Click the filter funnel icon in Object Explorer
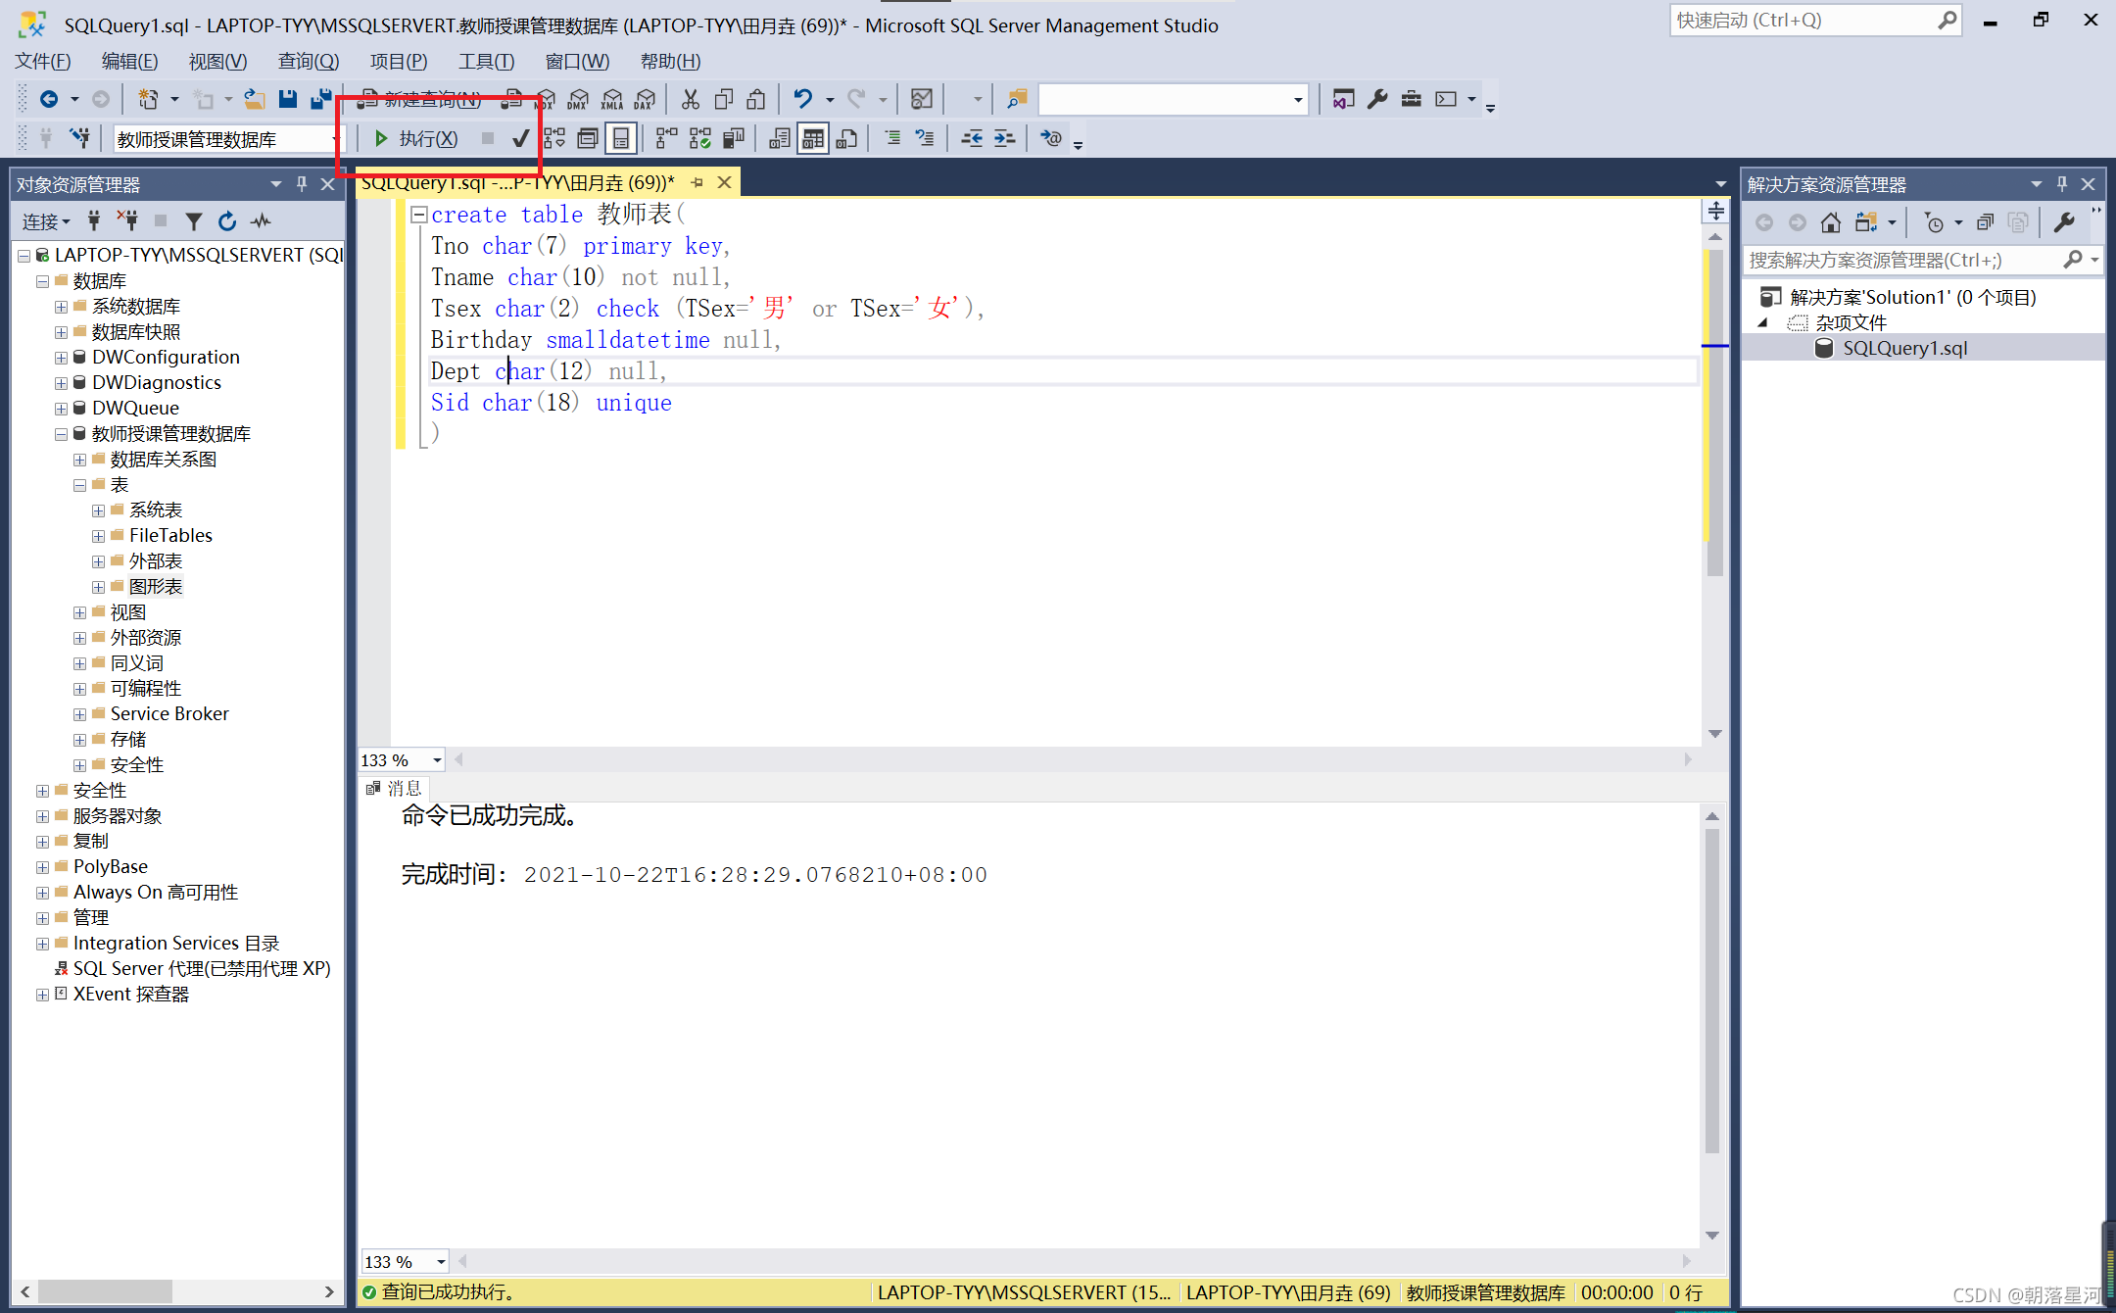Viewport: 2116px width, 1313px height. pyautogui.click(x=194, y=221)
